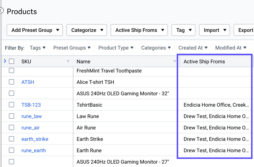
Task: Click the Air Rune row ship froms cell
Action: [x=216, y=128]
